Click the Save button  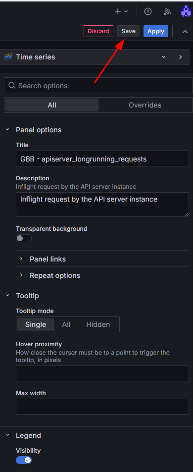tap(128, 31)
